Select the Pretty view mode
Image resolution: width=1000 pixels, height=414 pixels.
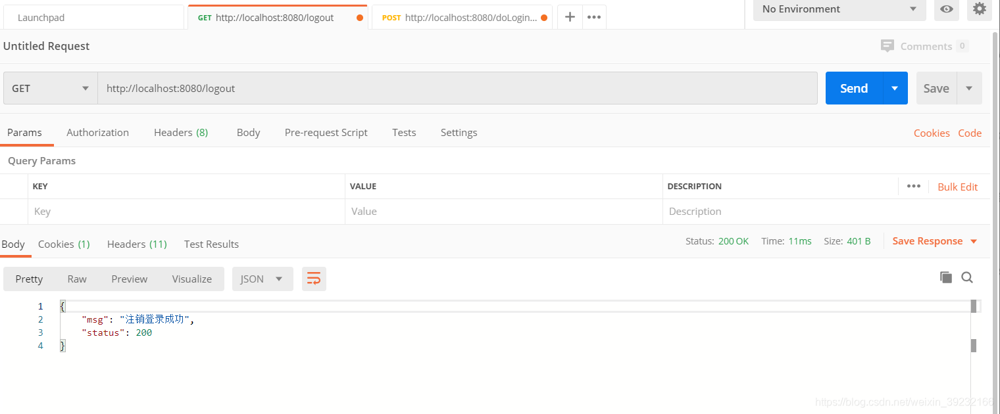pyautogui.click(x=29, y=279)
